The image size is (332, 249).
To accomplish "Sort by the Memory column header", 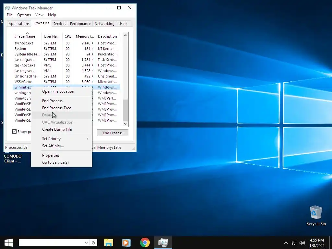I will pyautogui.click(x=85, y=36).
